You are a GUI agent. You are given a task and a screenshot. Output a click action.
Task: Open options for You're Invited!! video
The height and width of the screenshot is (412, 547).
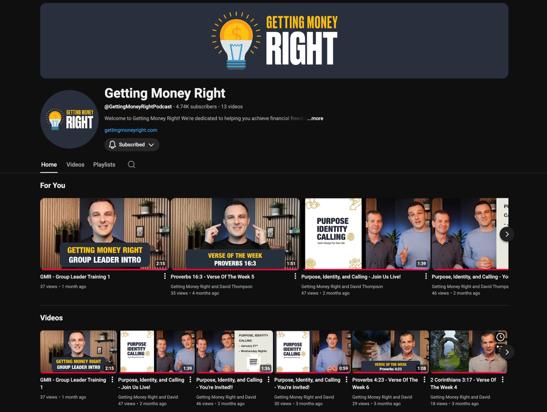[268, 380]
